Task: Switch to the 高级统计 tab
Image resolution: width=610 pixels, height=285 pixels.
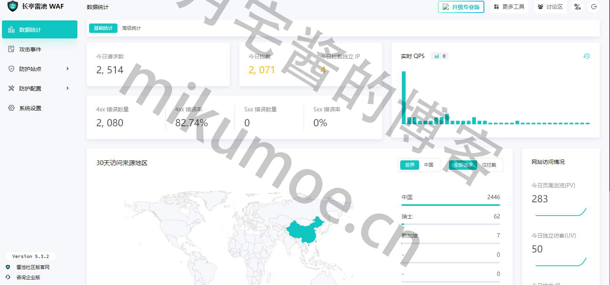Action: tap(132, 28)
